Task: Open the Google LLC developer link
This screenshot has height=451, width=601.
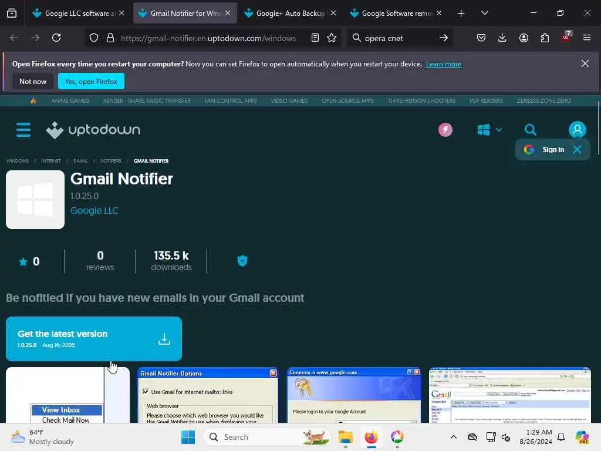Action: pos(94,211)
